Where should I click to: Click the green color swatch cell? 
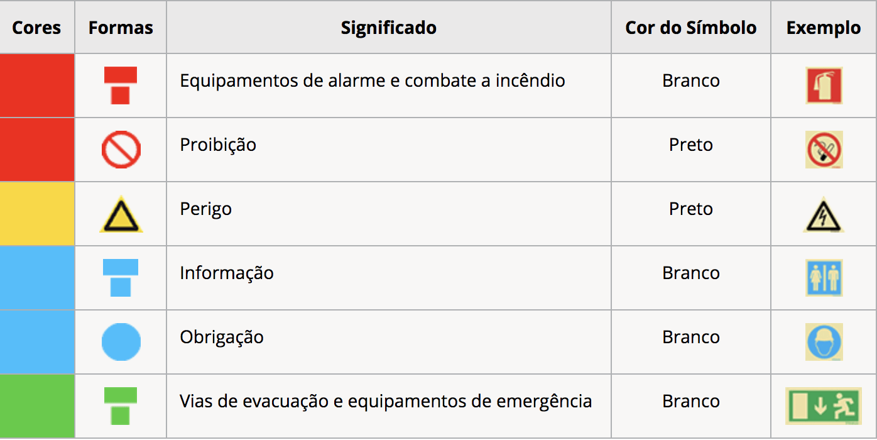[37, 406]
